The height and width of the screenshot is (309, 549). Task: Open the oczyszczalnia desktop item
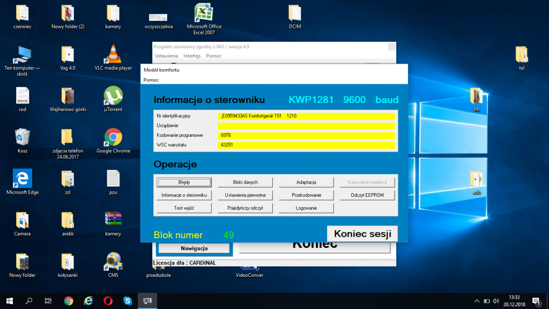(x=158, y=17)
